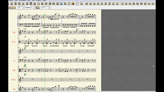Click the tempo value input field

45,7
